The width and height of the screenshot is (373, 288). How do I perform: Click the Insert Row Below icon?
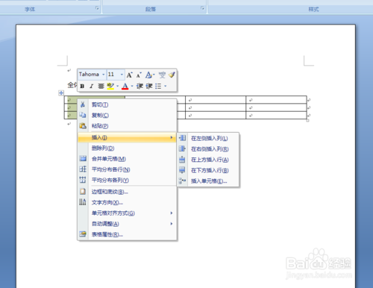click(x=182, y=170)
